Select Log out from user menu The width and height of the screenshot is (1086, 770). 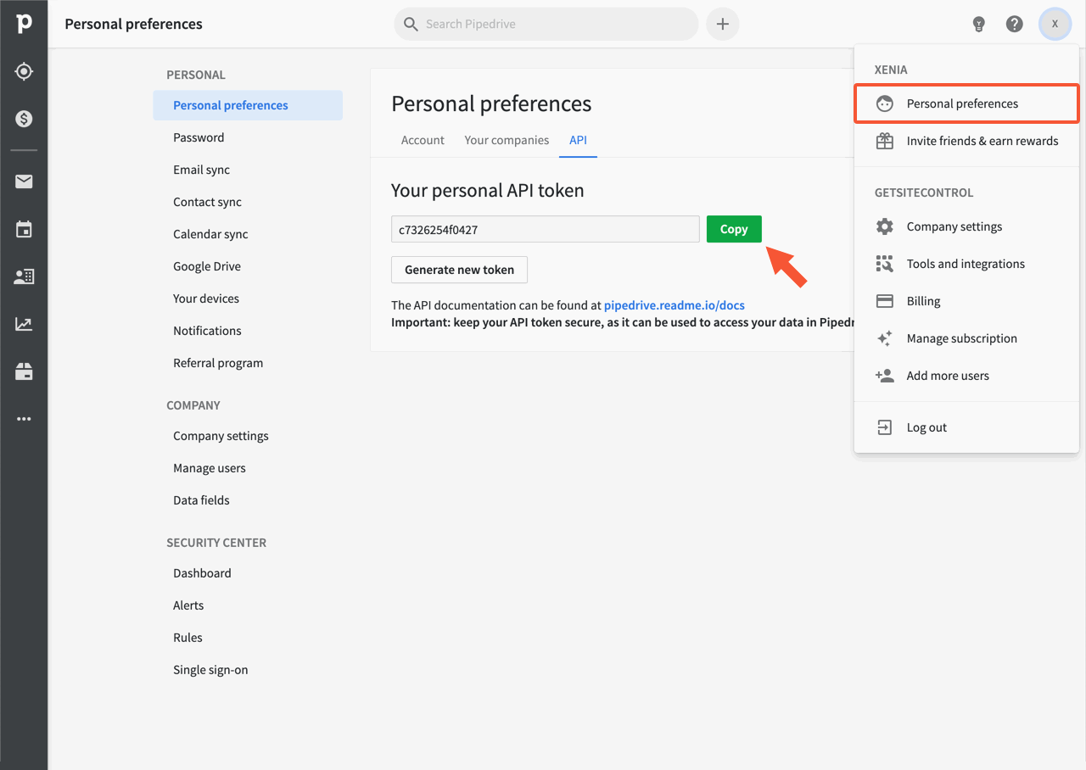(x=926, y=427)
